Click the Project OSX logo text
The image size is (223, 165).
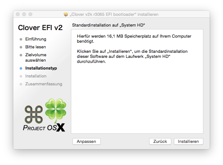tap(44, 127)
